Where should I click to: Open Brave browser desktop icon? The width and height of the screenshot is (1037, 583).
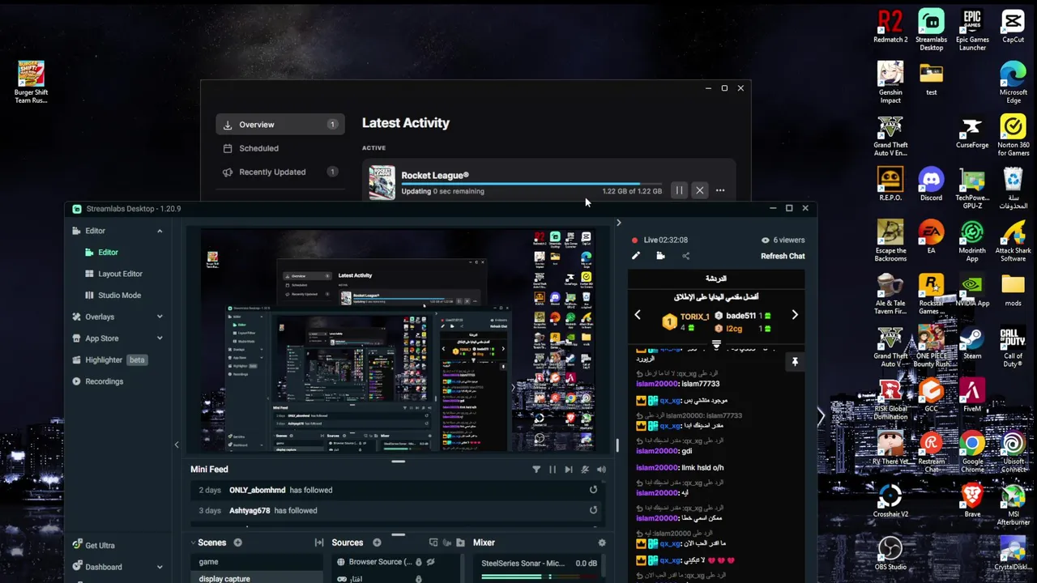point(972,500)
